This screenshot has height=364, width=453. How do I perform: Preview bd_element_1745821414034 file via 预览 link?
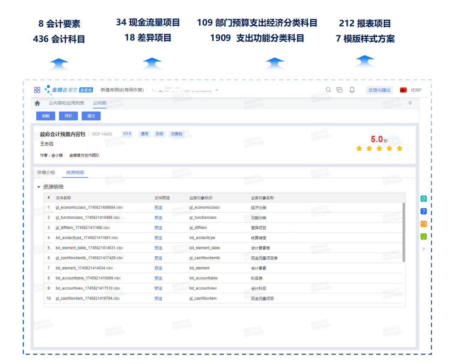click(158, 268)
